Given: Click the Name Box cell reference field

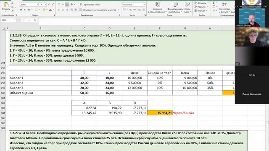Looking at the screenshot, I should [x=8, y=20].
